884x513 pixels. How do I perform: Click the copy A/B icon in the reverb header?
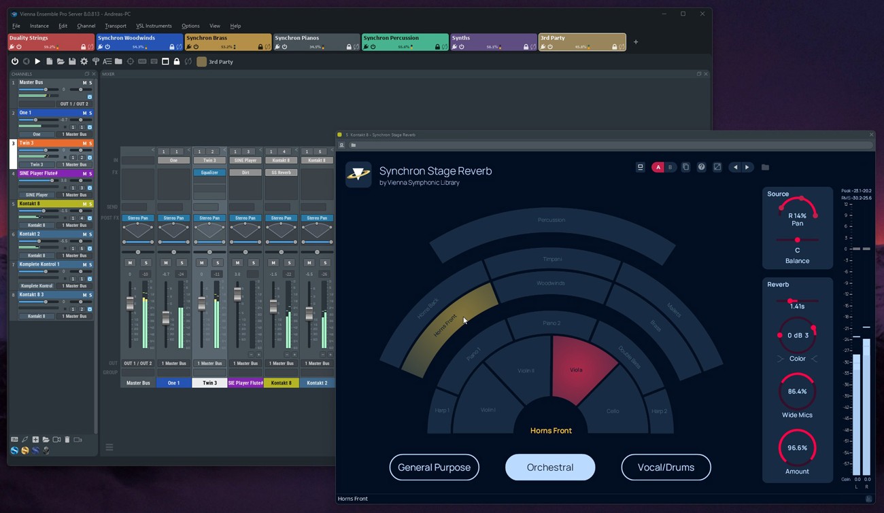[x=685, y=167]
